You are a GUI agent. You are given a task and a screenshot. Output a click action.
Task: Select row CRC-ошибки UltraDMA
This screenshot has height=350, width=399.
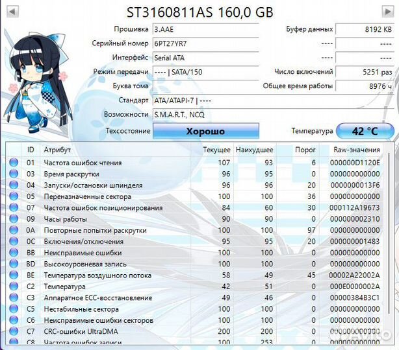tap(195, 331)
